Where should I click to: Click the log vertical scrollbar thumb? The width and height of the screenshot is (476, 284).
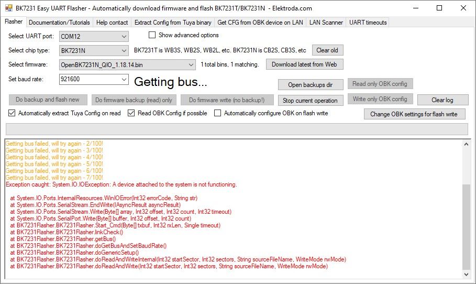pyautogui.click(x=466, y=227)
